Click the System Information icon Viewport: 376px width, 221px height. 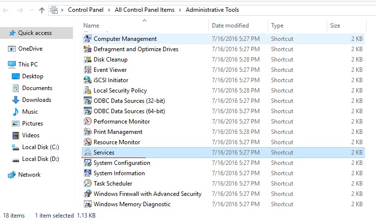pyautogui.click(x=88, y=173)
